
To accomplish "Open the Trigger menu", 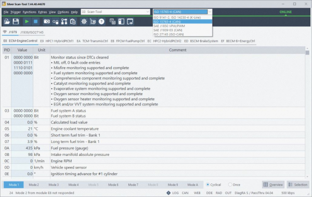I will tap(16, 12).
